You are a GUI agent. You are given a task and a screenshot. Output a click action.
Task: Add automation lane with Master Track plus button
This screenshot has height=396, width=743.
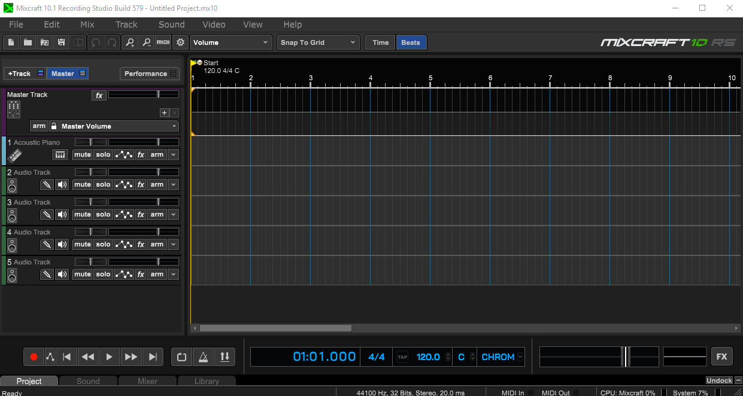point(165,113)
